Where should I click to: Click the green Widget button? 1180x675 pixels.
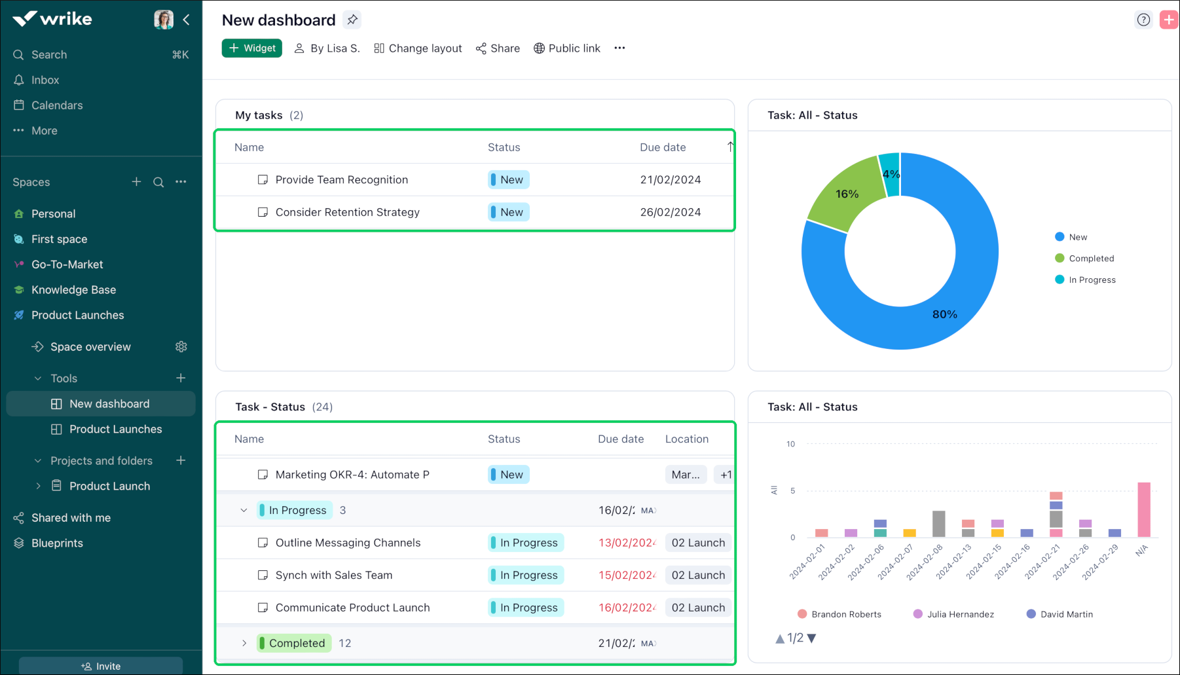[252, 48]
